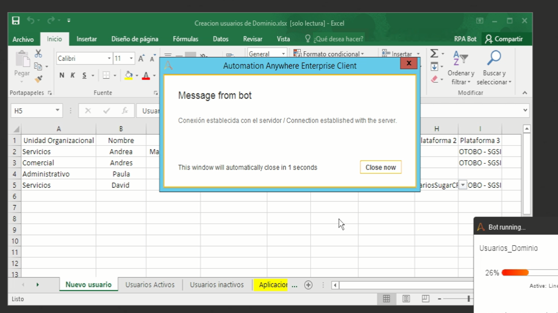Toggle bold formatting (N)

click(x=62, y=76)
